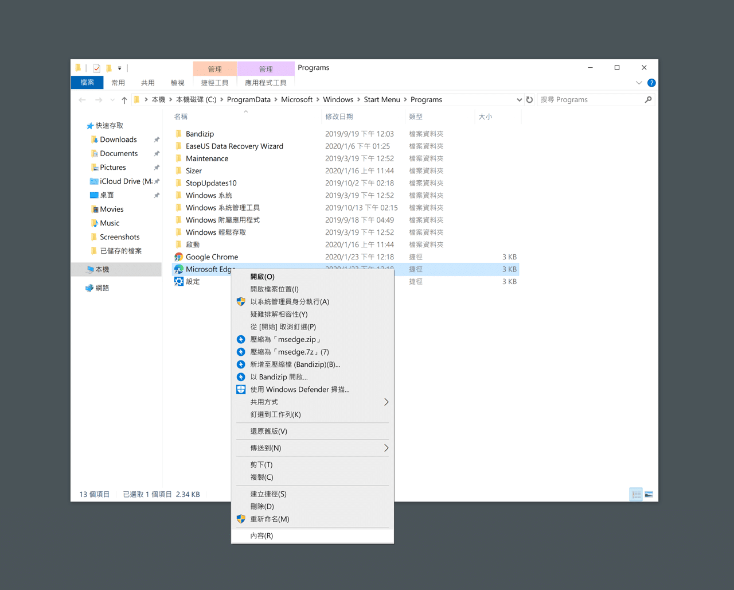This screenshot has height=590, width=734.
Task: Click the 設定 gear icon
Action: pos(179,282)
